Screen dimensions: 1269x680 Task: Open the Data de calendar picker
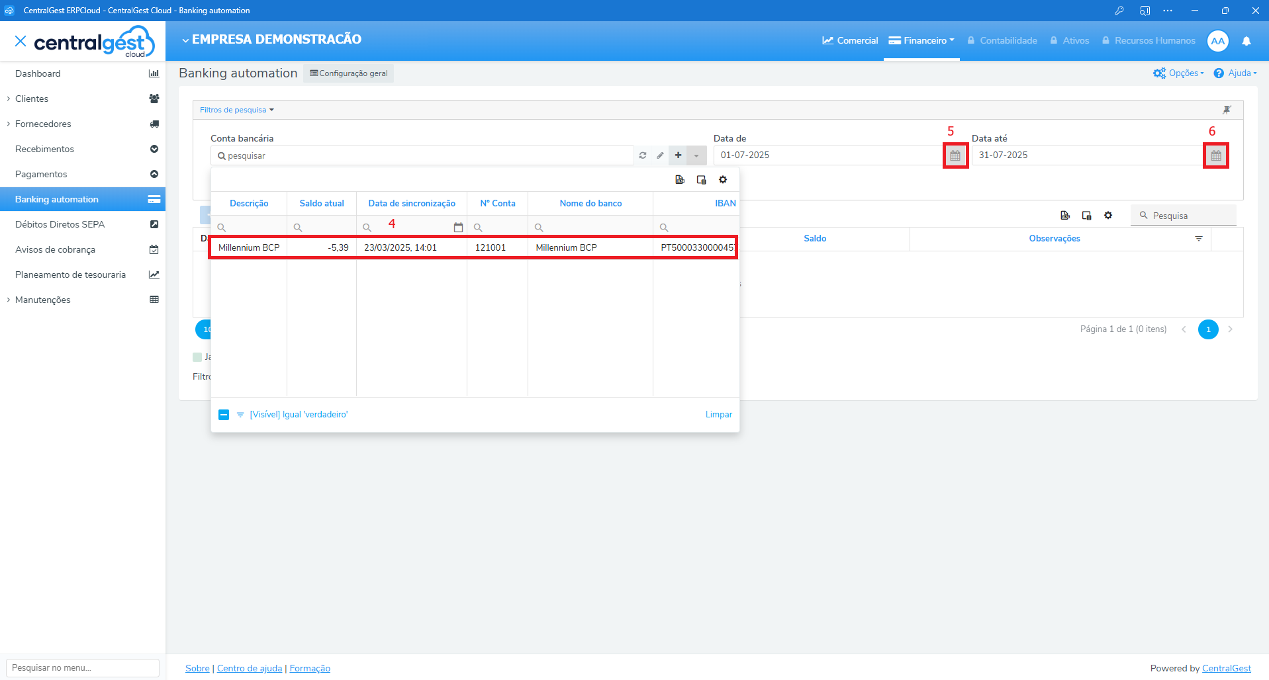(955, 155)
